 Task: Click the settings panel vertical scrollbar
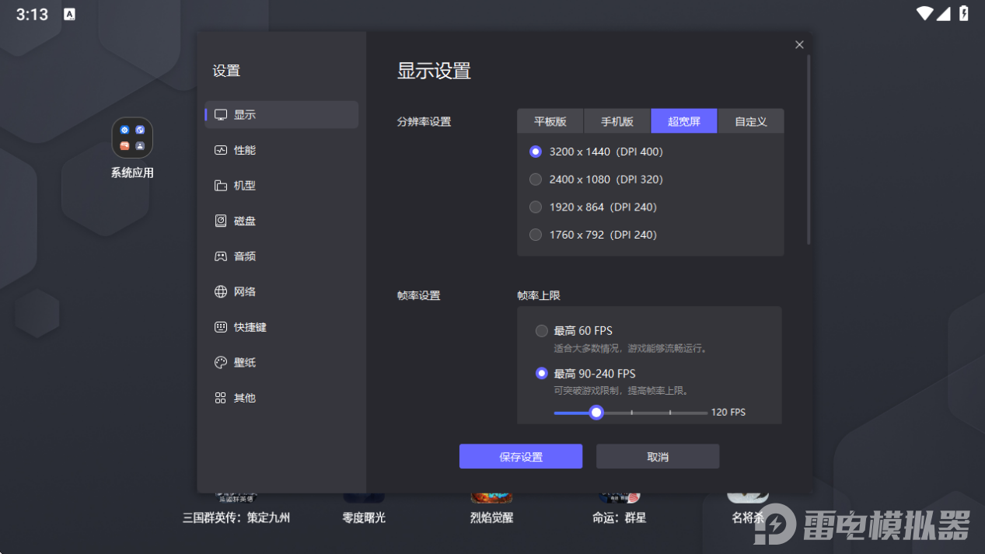coord(809,149)
